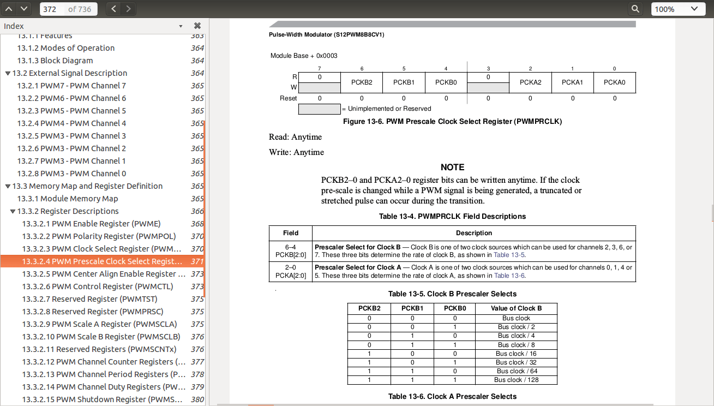This screenshot has height=406, width=714.
Task: Click the 'Value of Clock B' column header
Action: 516,308
